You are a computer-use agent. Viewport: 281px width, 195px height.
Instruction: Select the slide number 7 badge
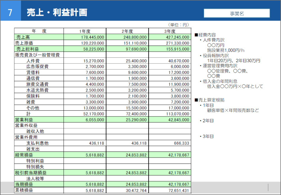pos(10,12)
